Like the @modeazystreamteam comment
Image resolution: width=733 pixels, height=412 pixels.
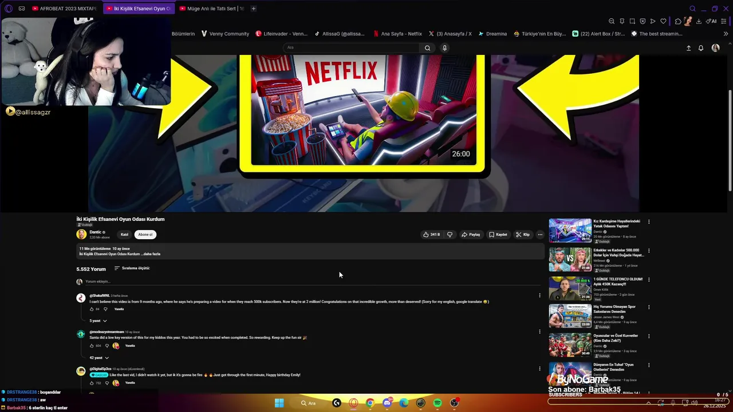pyautogui.click(x=92, y=346)
